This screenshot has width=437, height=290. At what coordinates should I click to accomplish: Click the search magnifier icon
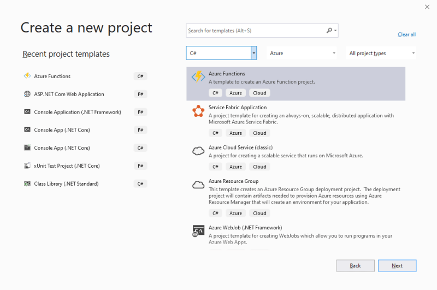(x=329, y=31)
